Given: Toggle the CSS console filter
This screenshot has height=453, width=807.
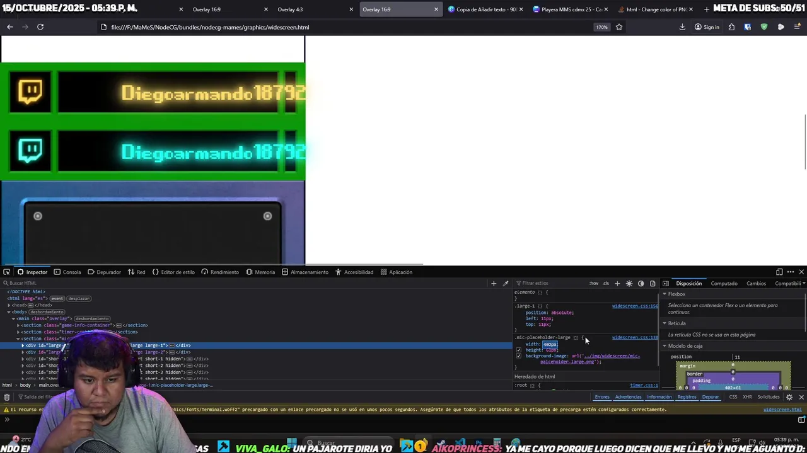Looking at the screenshot, I should 733,397.
